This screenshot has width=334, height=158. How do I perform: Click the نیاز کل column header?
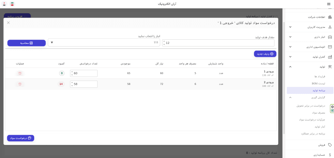pyautogui.click(x=159, y=63)
